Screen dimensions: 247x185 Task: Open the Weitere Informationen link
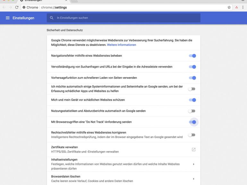121,45
